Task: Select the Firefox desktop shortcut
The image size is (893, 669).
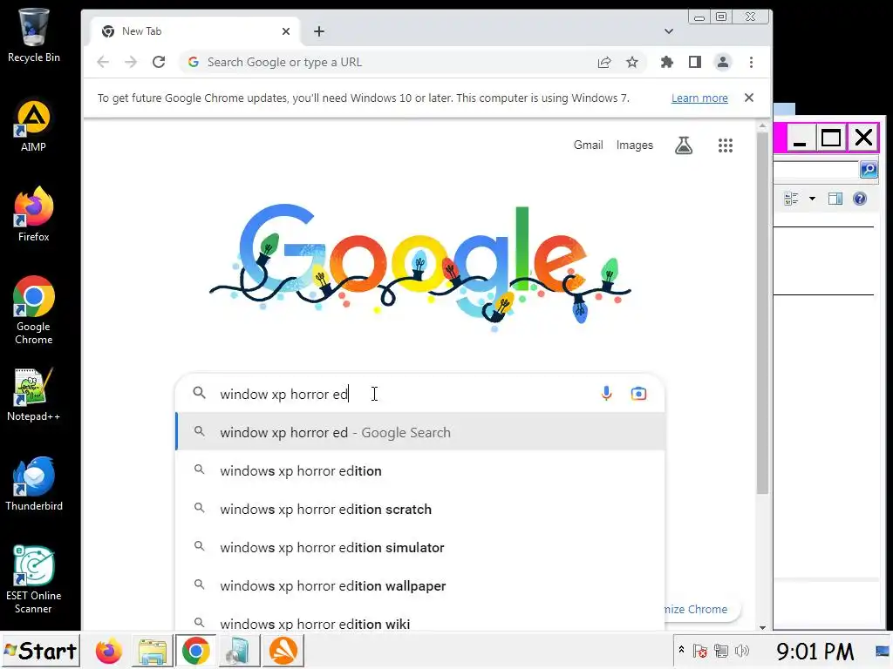Action: tap(34, 214)
